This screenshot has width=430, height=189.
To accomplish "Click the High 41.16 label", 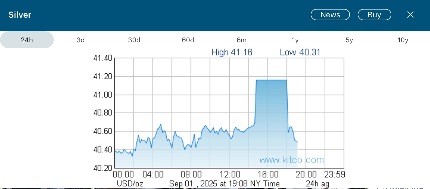I will (x=232, y=52).
